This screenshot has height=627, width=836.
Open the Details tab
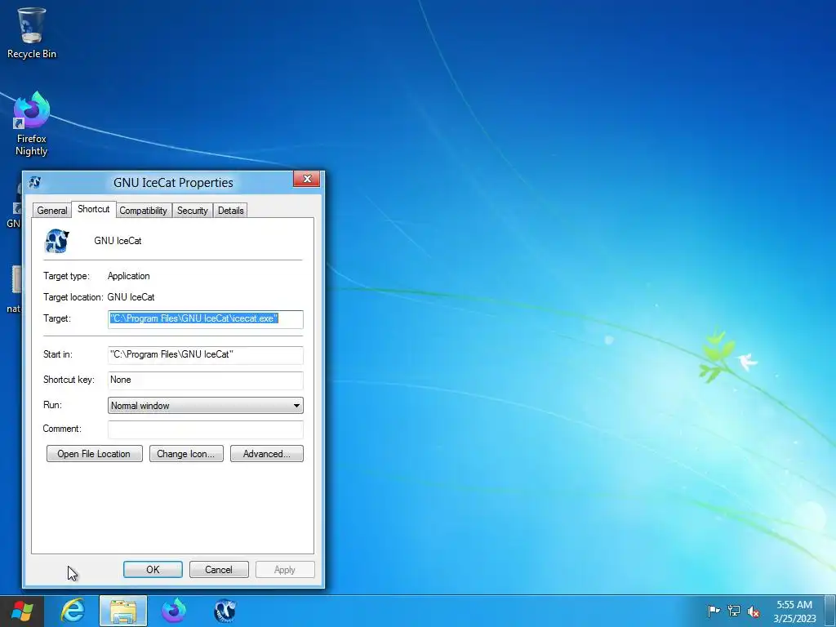(x=231, y=211)
